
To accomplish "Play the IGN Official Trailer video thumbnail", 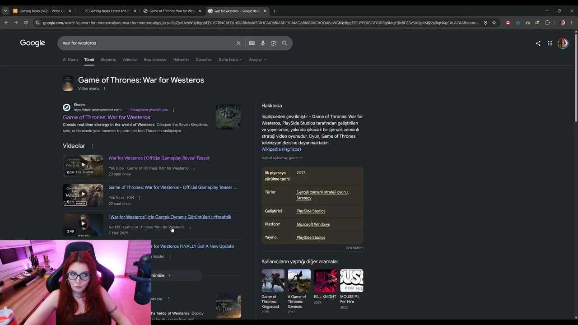I will tap(83, 195).
